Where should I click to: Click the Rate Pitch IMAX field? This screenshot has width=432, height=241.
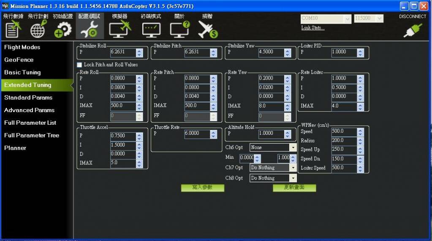point(197,106)
